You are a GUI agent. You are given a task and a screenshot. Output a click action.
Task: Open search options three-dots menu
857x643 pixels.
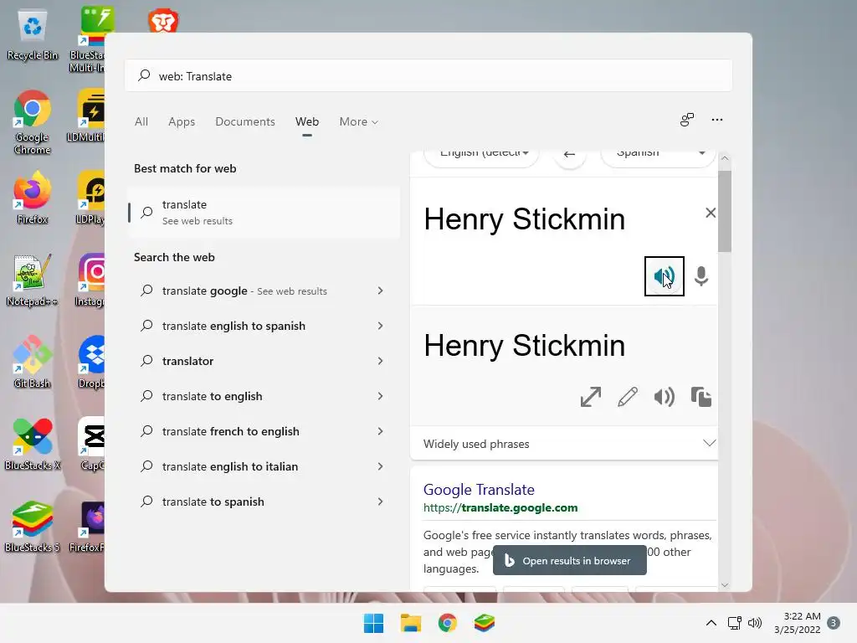[x=717, y=120]
